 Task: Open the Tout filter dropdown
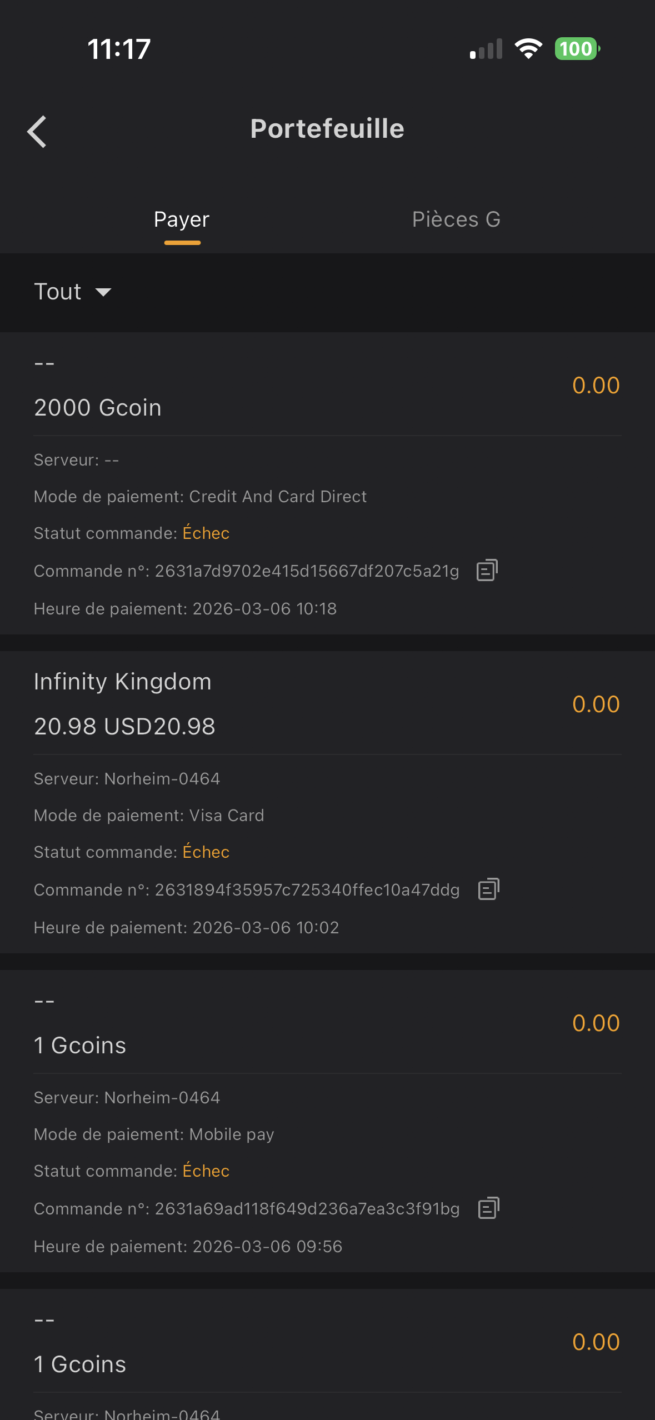58,292
